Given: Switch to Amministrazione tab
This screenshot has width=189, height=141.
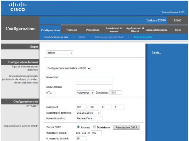Looking at the screenshot, I should (x=156, y=30).
